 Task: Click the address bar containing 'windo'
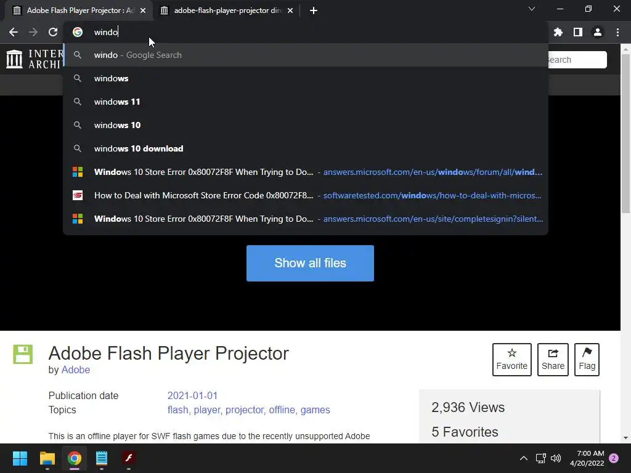pyautogui.click(x=306, y=32)
